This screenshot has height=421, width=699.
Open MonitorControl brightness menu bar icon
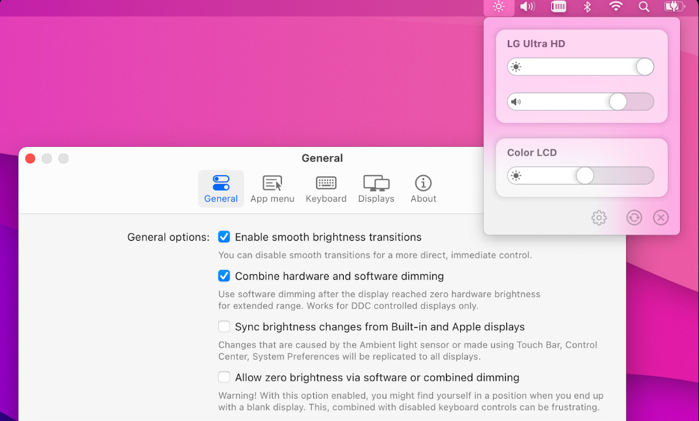[x=499, y=7]
